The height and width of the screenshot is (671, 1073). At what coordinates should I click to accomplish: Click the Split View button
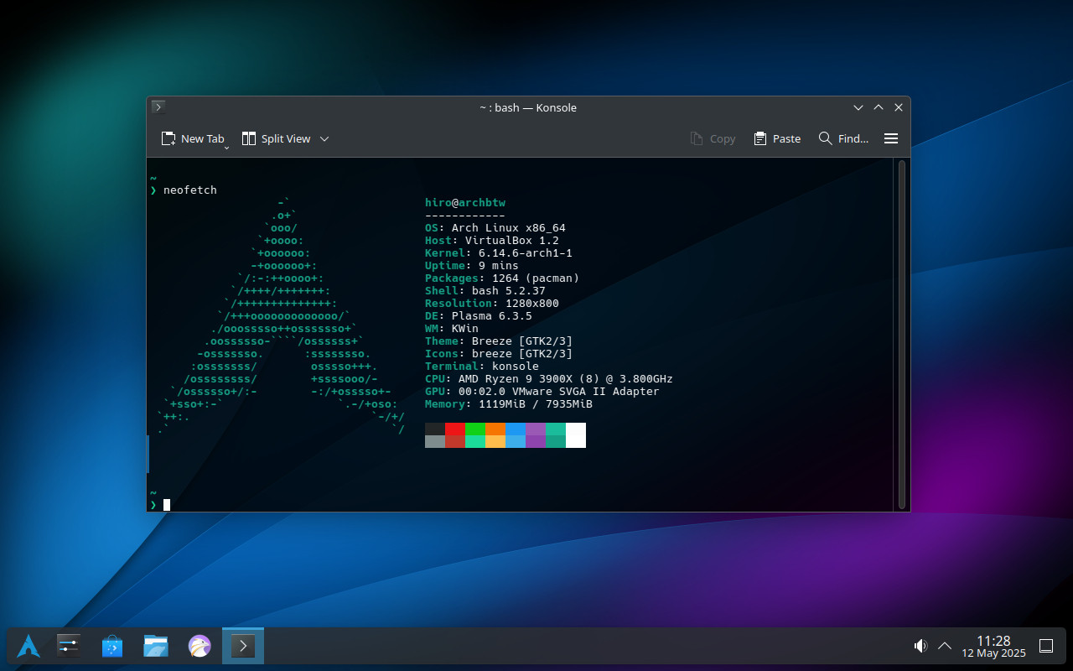click(276, 138)
